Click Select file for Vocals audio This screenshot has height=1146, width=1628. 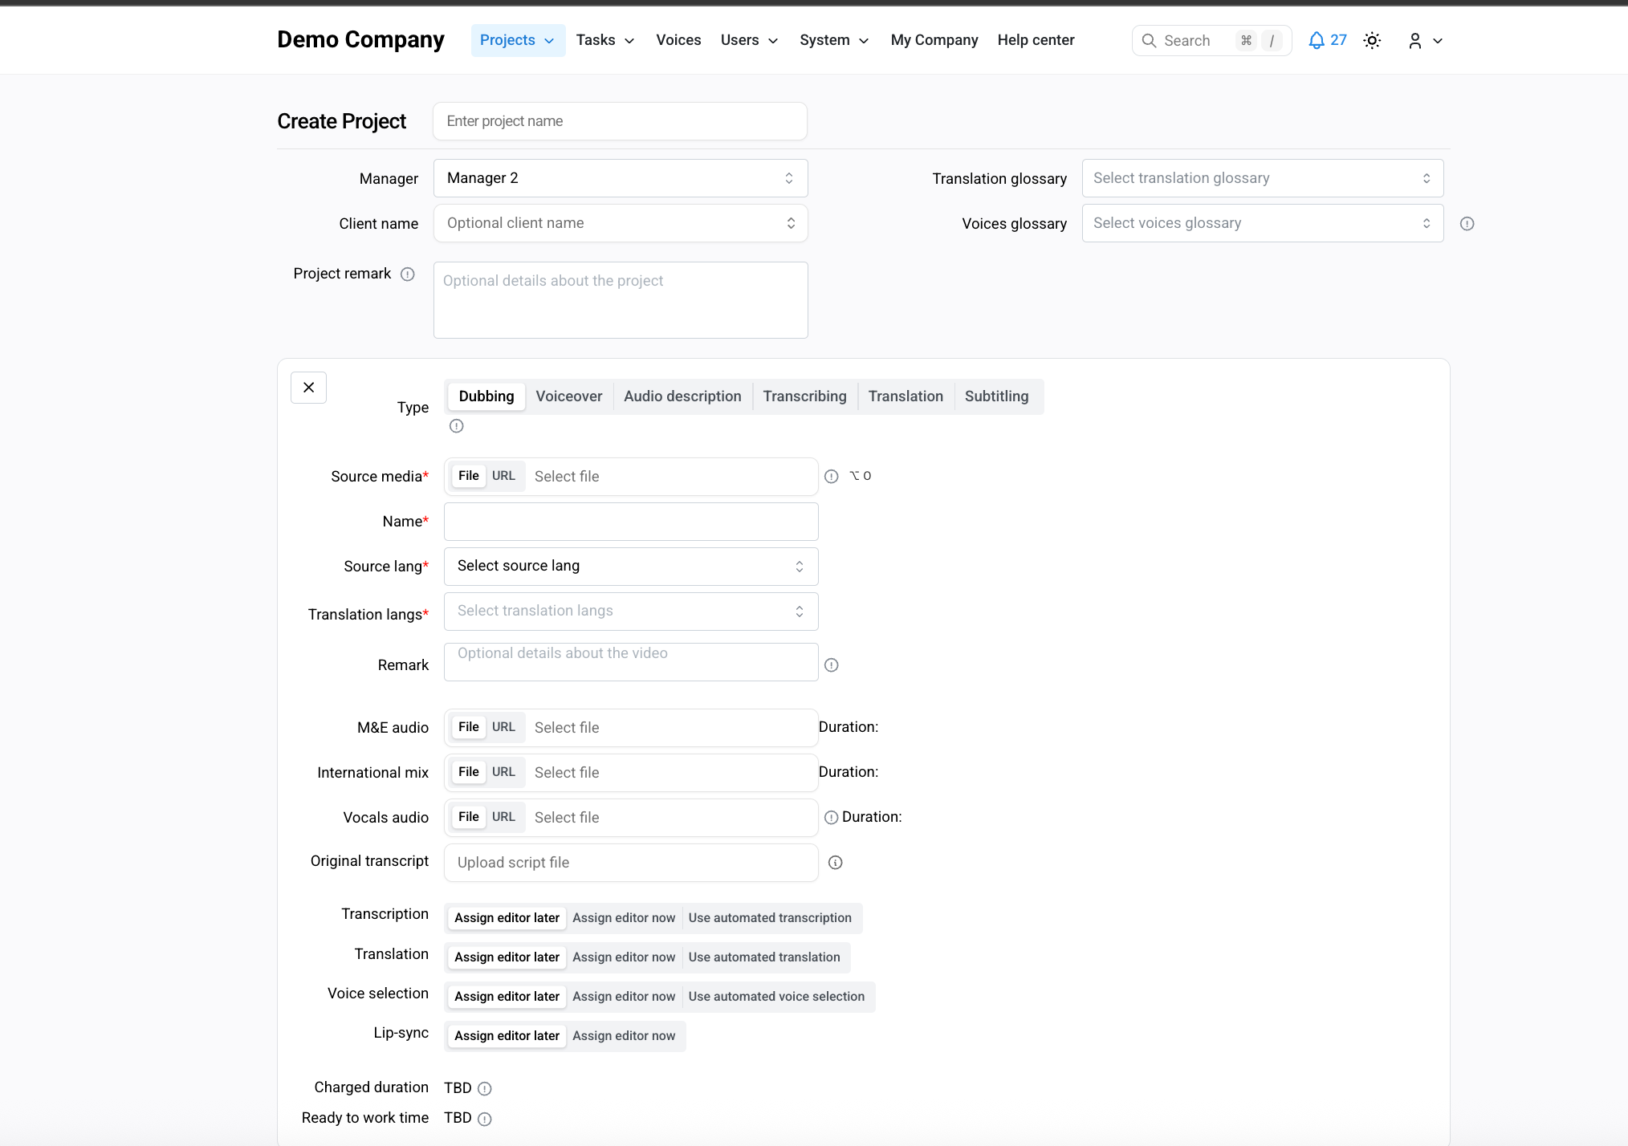pos(567,818)
